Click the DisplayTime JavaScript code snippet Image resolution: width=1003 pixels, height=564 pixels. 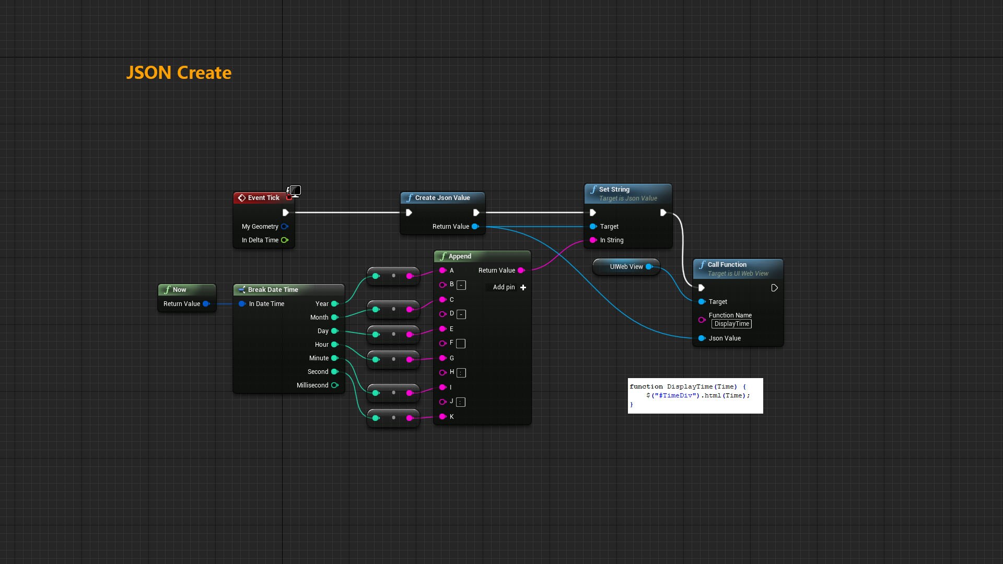pyautogui.click(x=695, y=396)
